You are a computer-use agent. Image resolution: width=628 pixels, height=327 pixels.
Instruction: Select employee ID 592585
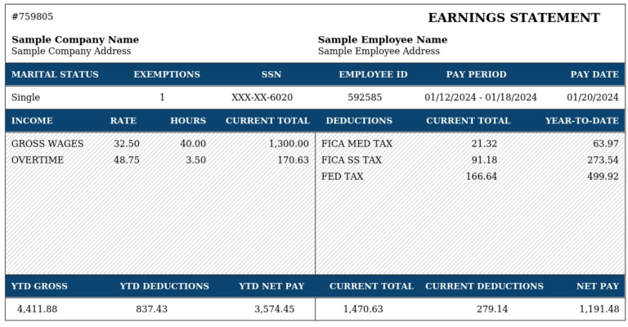coord(365,97)
